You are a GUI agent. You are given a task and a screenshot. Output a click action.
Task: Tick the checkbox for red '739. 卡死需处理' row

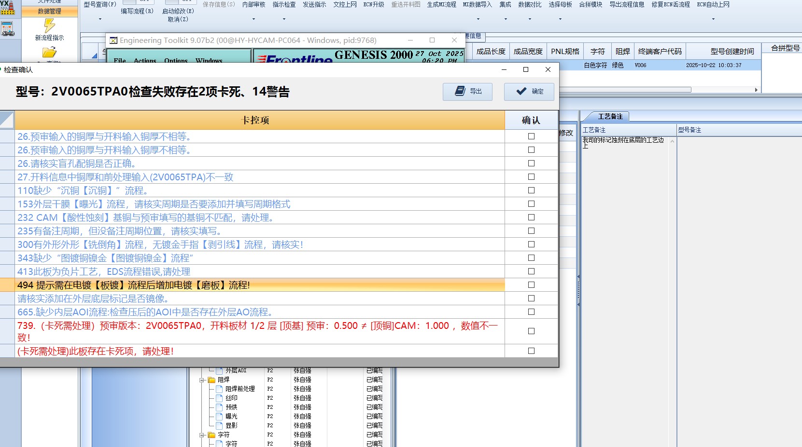pos(531,331)
